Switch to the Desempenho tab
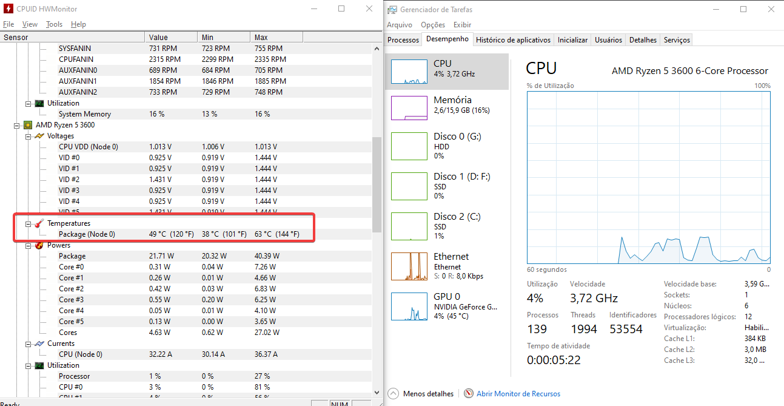The width and height of the screenshot is (784, 406). point(447,39)
